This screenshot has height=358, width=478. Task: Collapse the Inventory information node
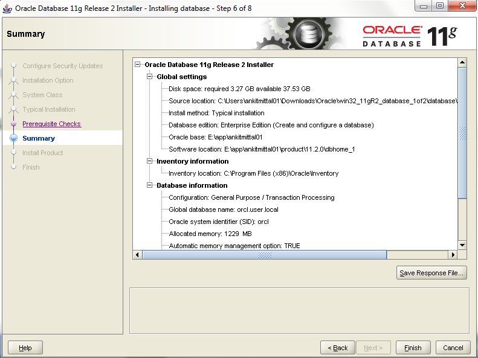149,161
